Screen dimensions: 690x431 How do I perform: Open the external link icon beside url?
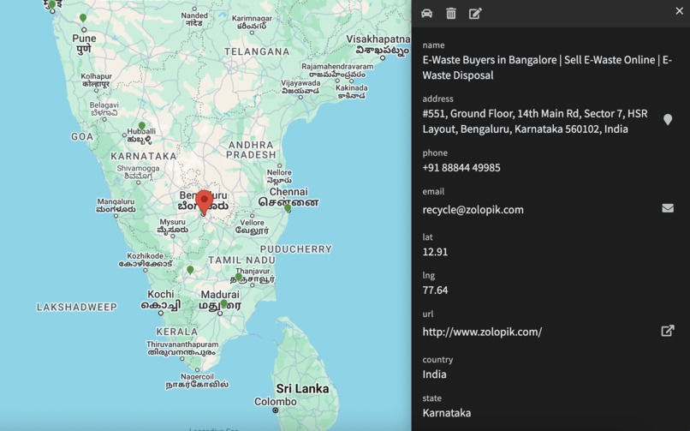coord(668,331)
